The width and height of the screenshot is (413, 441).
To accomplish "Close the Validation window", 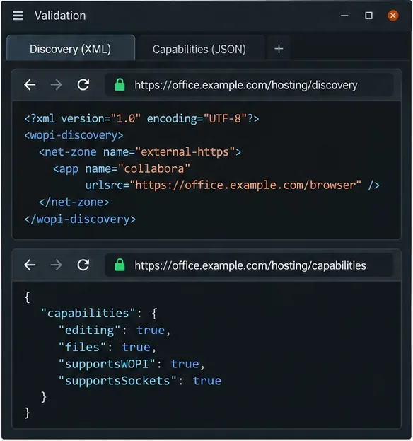I will pos(392,16).
